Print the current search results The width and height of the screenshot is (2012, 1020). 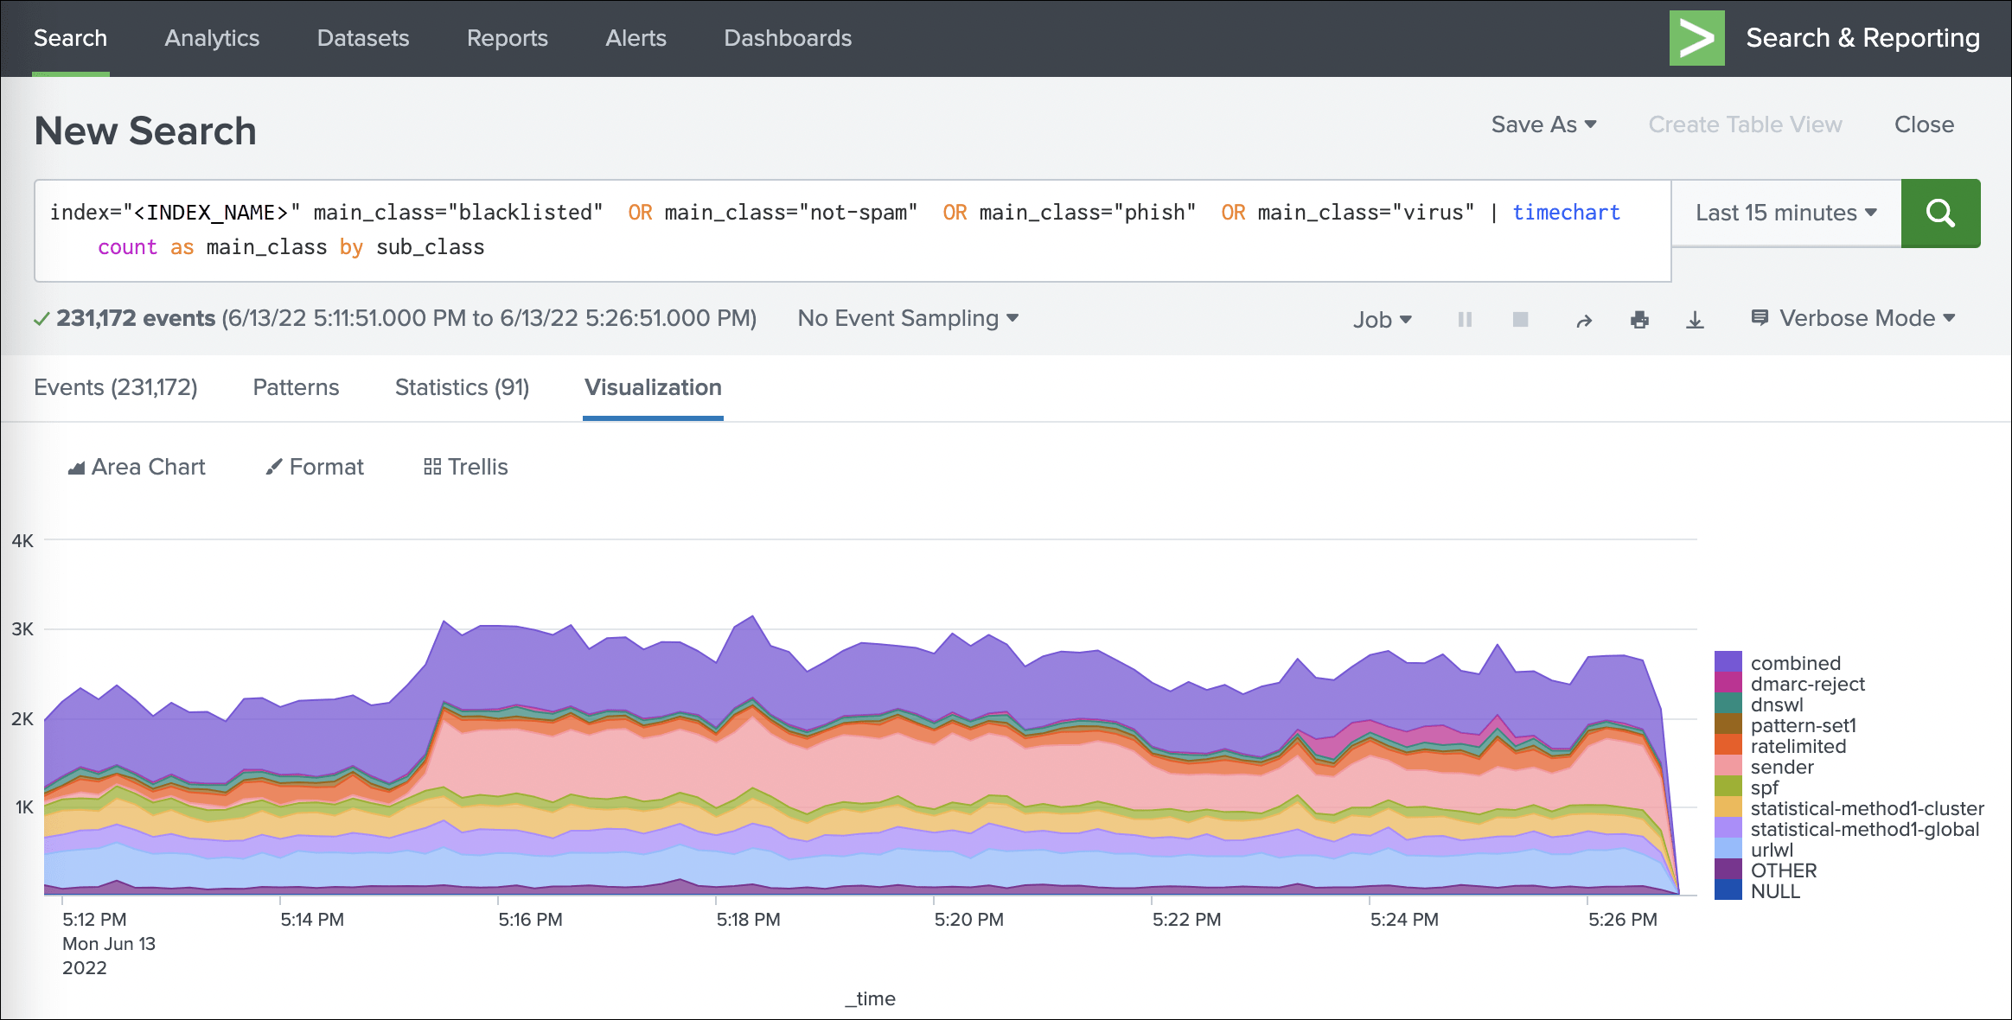1639,319
